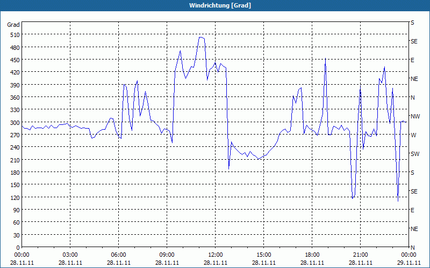The image size is (430, 268).
Task: Click the 510 value on the degree axis
Action: click(15, 35)
